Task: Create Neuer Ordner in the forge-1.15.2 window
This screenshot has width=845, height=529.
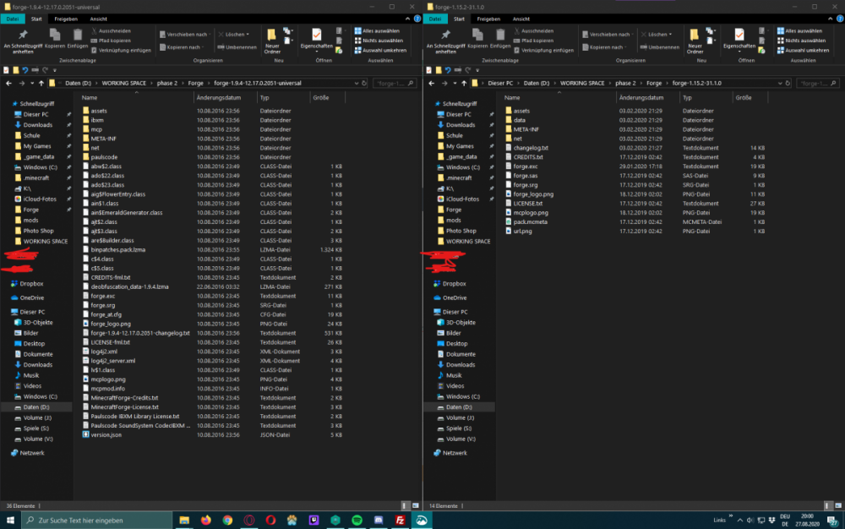Action: coord(695,41)
